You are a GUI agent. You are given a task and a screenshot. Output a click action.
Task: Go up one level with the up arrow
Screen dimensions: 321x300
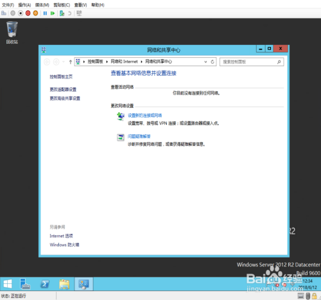71,62
